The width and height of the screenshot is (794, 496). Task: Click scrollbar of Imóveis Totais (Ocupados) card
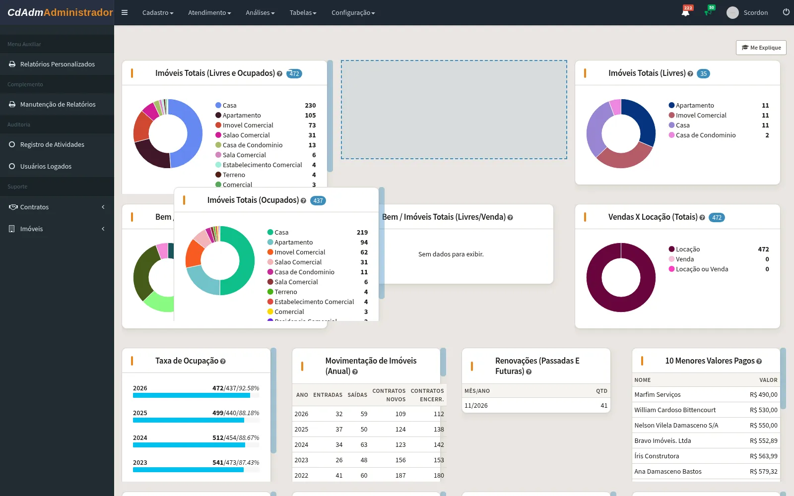[x=382, y=243]
